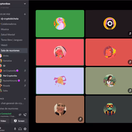The image size is (132, 132).
Task: Share your Screen button
Action: [x=19, y=121]
